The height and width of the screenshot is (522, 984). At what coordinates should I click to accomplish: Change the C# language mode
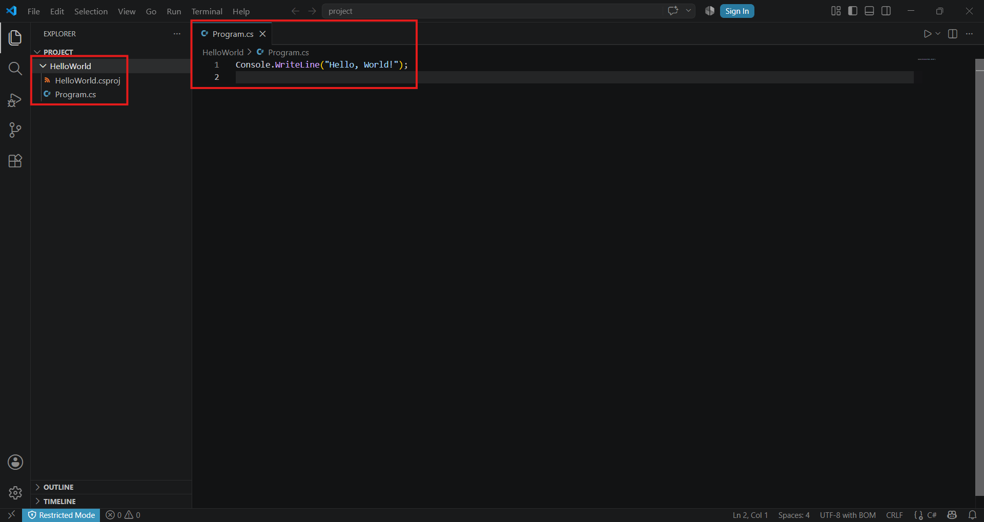point(932,515)
